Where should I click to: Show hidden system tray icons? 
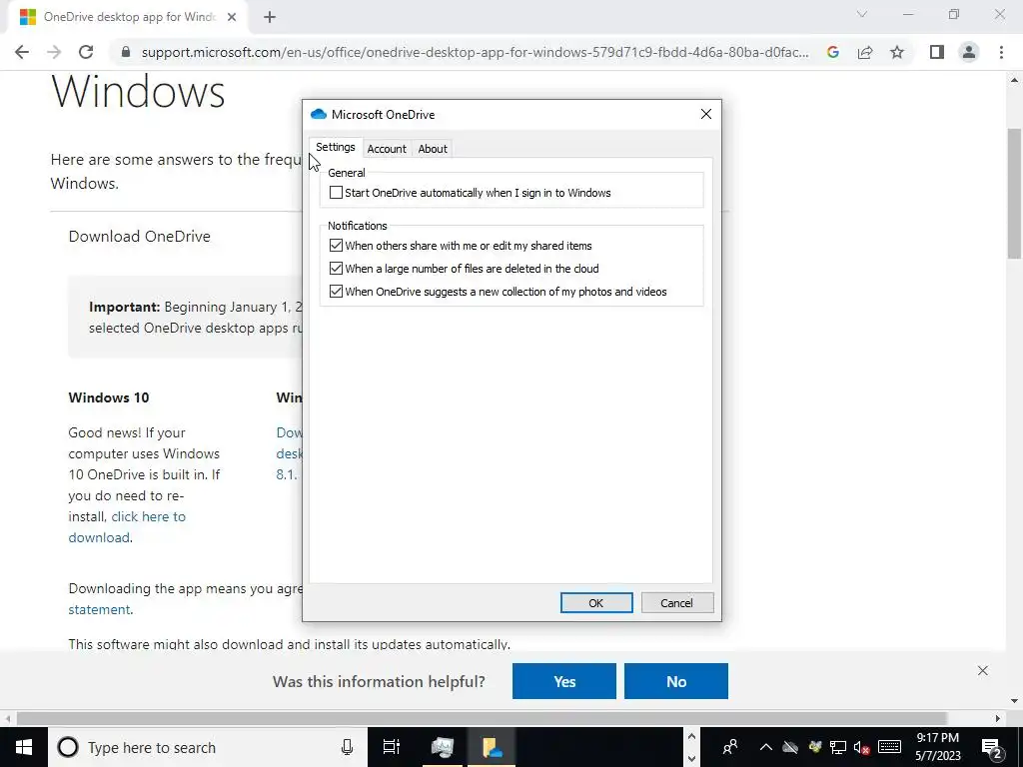(x=766, y=747)
